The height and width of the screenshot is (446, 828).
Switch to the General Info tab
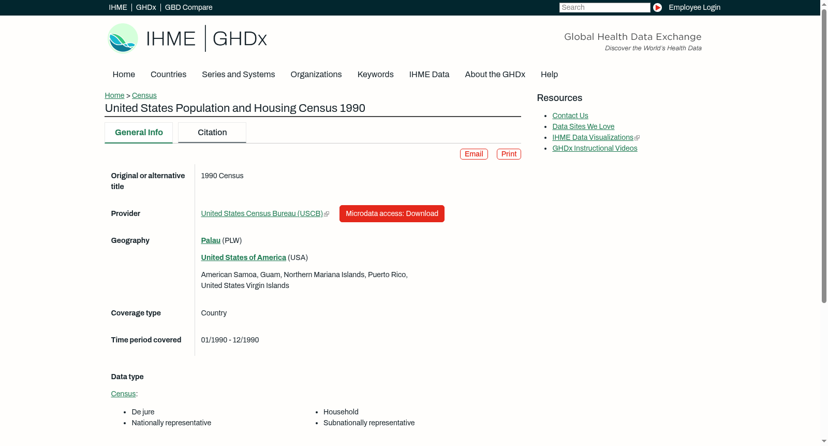[139, 133]
